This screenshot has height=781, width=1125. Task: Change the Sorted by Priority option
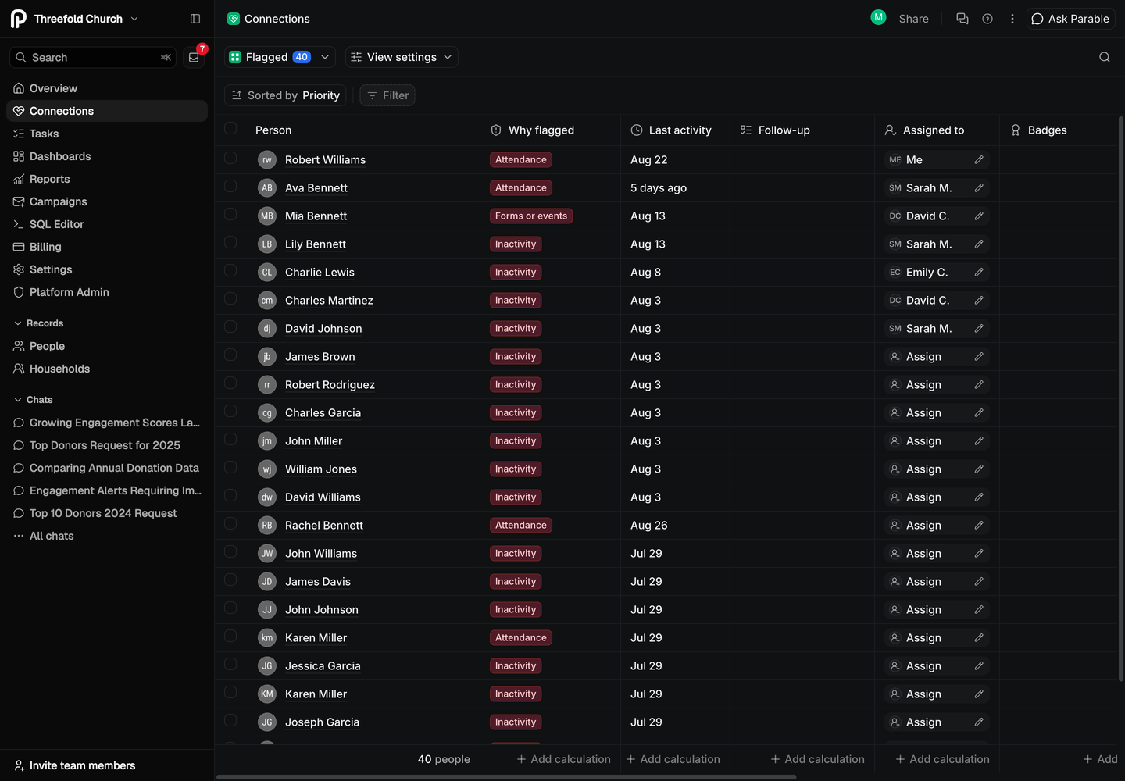point(286,95)
